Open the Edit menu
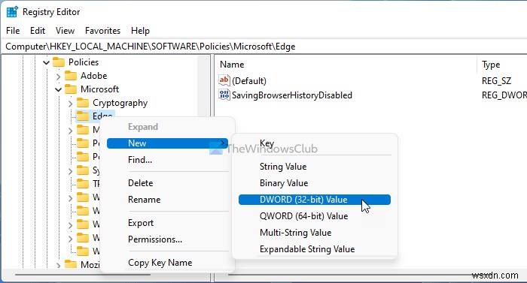This screenshot has height=283, width=527. pos(38,31)
